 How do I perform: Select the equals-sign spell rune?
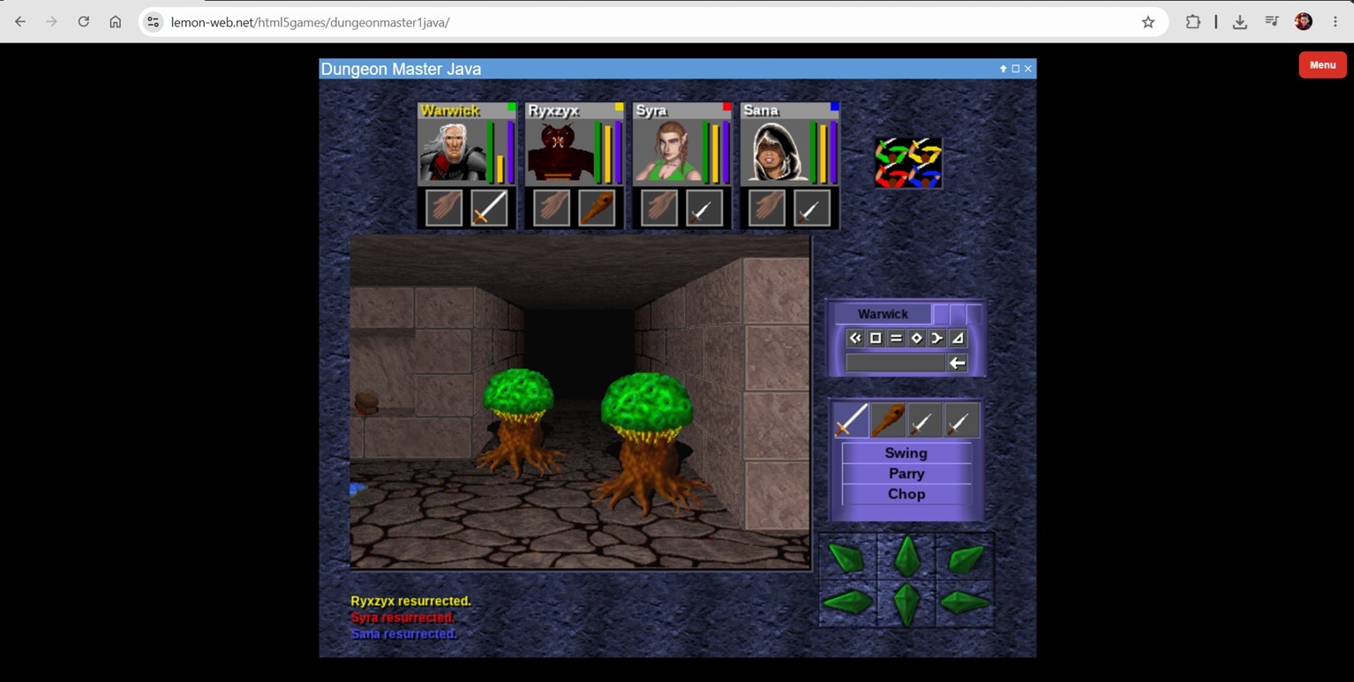896,338
